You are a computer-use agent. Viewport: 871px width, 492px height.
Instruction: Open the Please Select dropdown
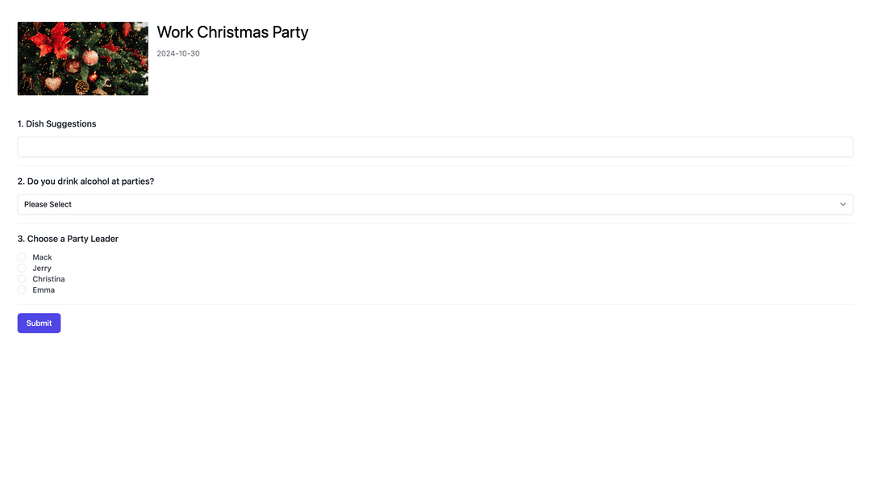[435, 204]
